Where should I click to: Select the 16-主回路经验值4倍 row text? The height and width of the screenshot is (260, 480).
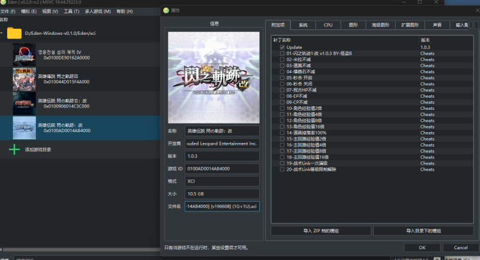point(306,145)
